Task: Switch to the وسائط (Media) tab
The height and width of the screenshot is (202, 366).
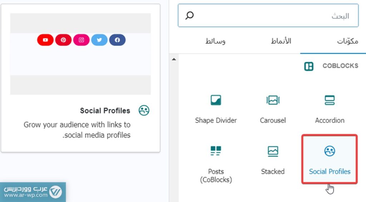Action: (216, 41)
